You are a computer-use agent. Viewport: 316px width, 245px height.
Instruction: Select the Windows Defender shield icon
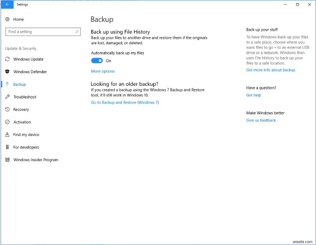tap(8, 72)
